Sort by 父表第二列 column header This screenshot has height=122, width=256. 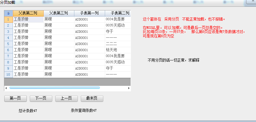[28, 13]
